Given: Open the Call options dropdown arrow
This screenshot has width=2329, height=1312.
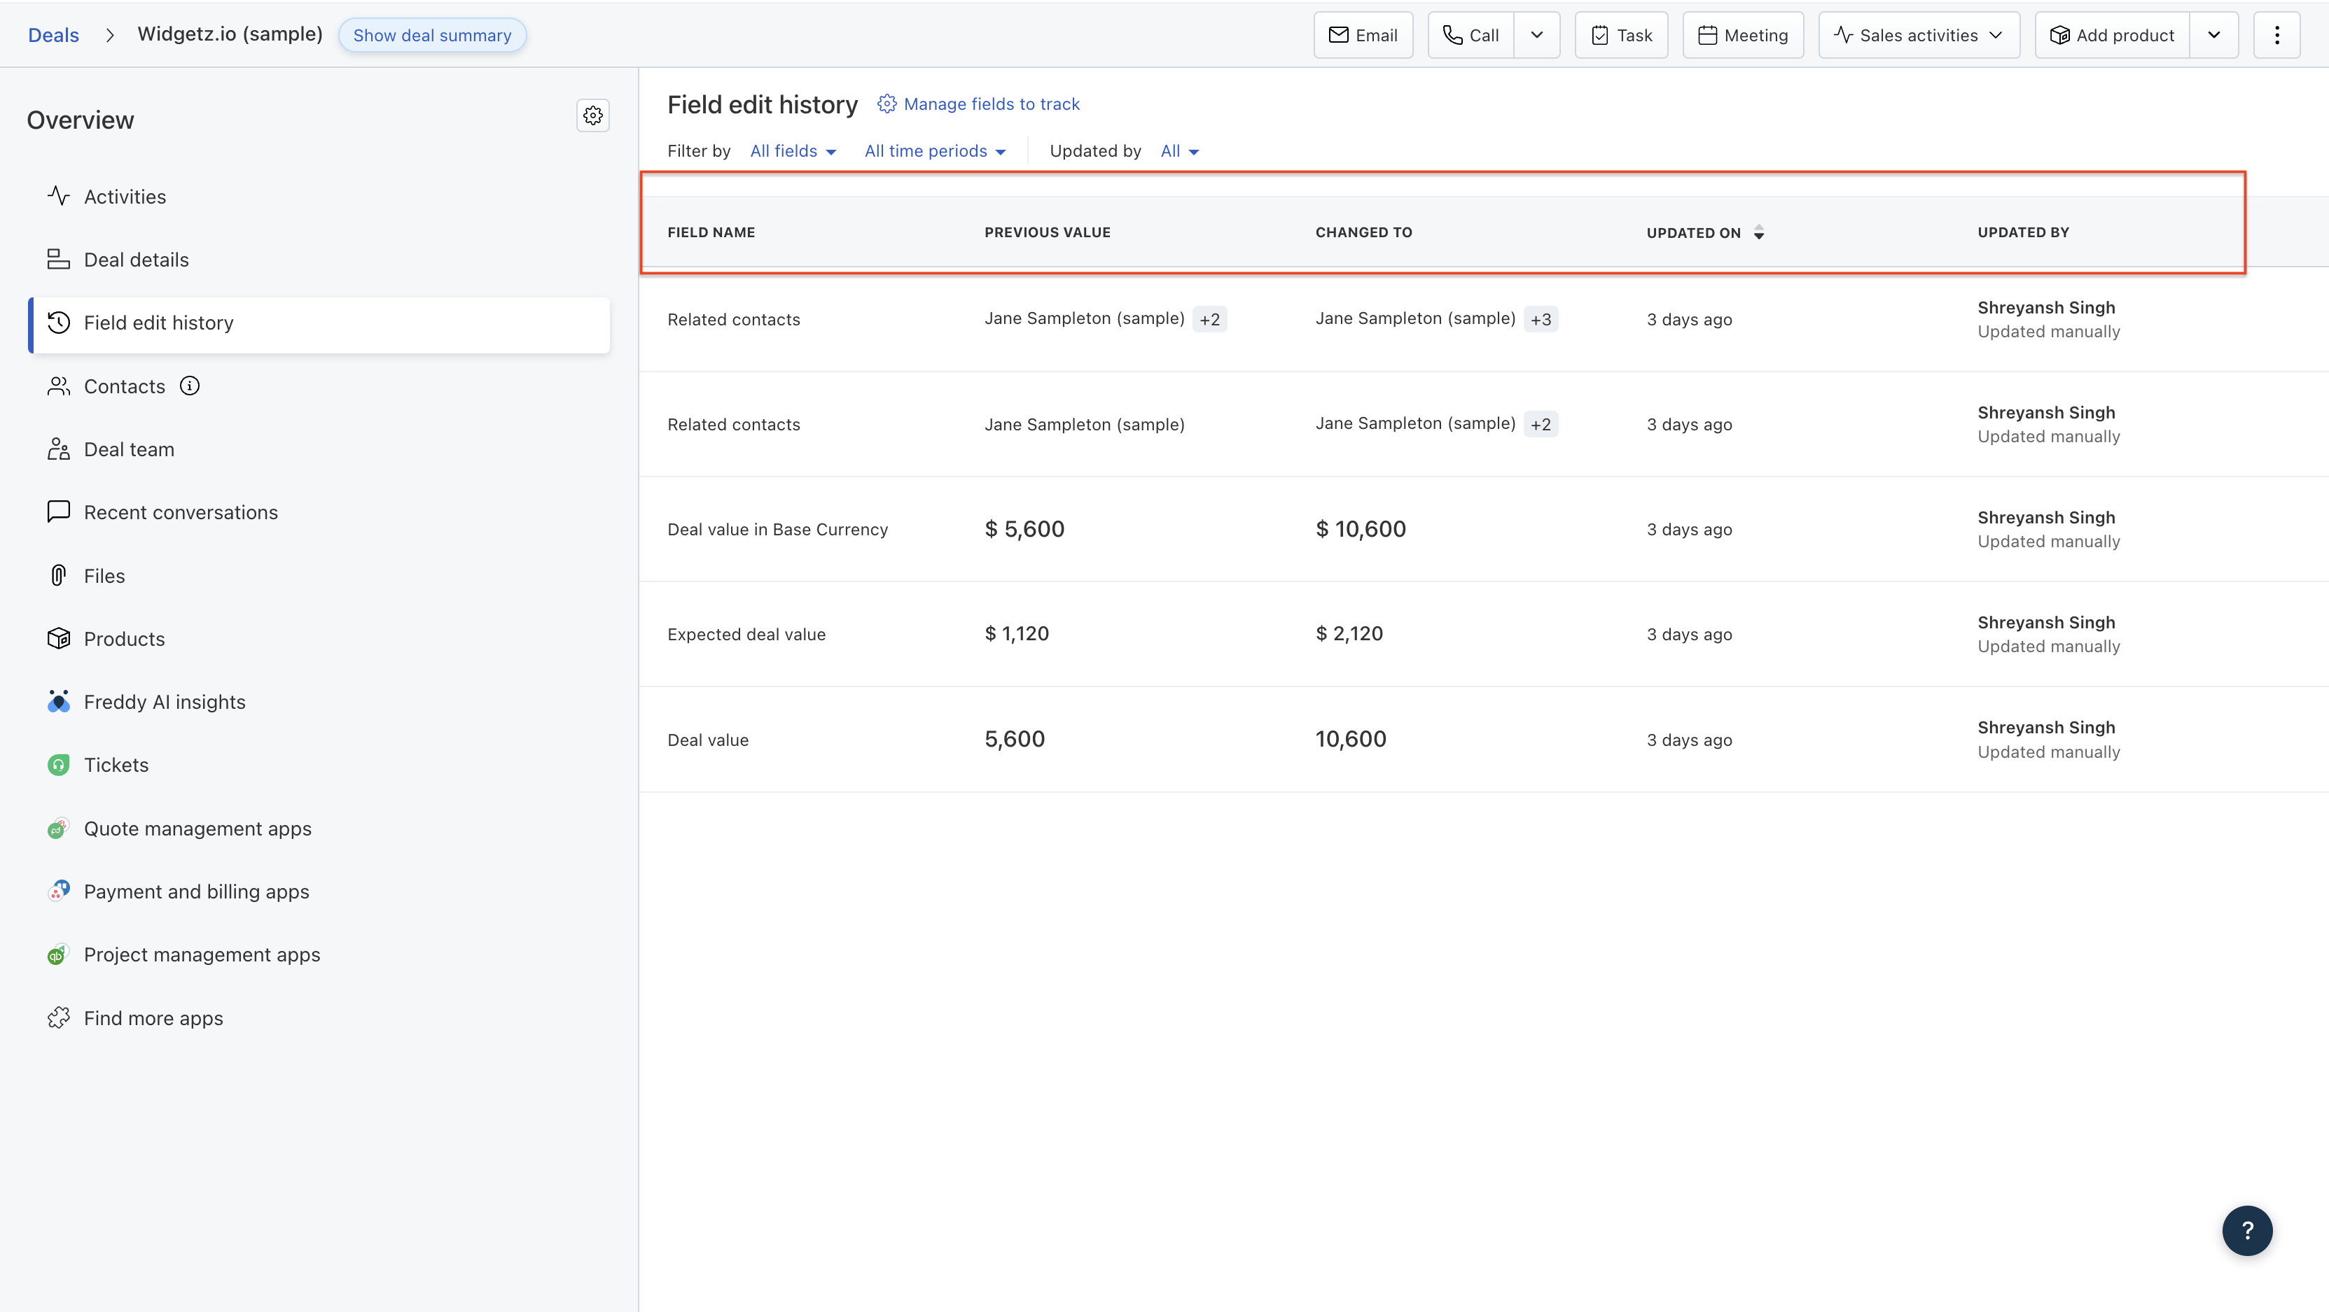Looking at the screenshot, I should coord(1536,35).
